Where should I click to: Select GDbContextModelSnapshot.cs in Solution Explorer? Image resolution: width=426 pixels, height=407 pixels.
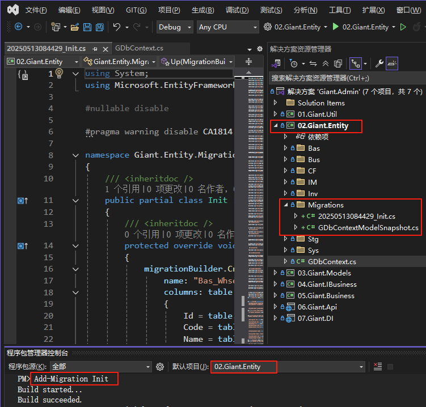(368, 227)
